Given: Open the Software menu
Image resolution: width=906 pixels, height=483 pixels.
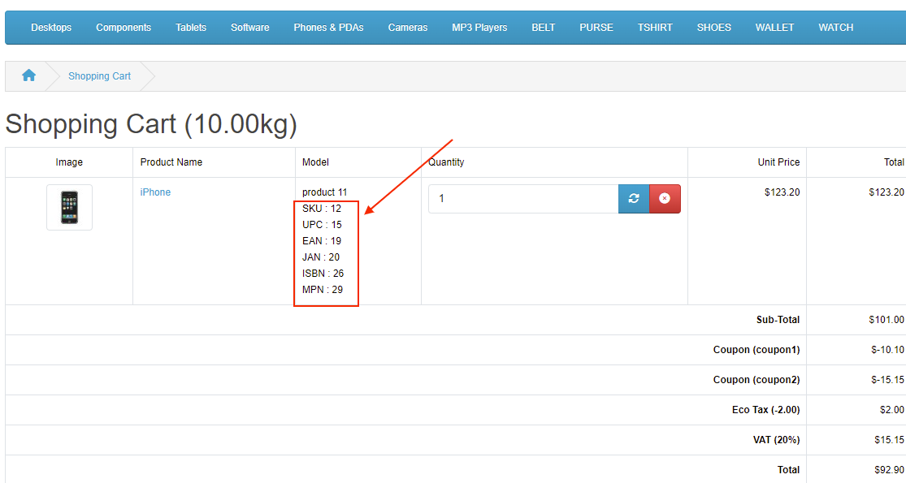Looking at the screenshot, I should pos(250,27).
